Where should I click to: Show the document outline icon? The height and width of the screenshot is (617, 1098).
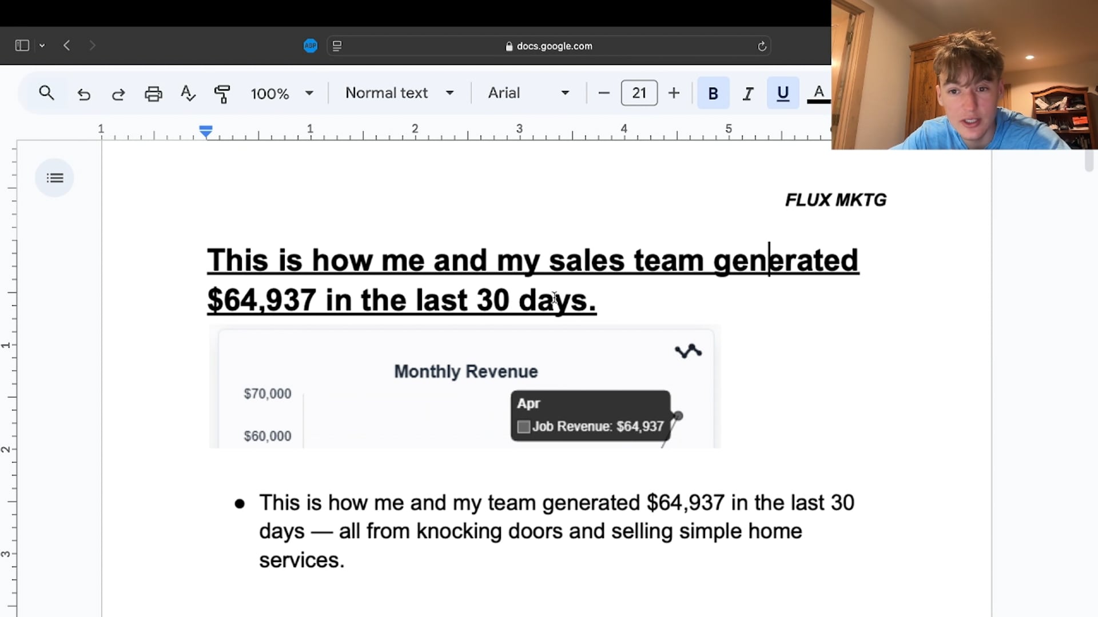pos(54,178)
